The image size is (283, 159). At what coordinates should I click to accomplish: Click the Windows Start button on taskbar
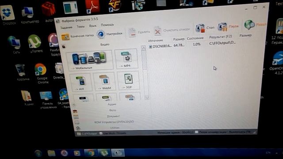(x=38, y=153)
